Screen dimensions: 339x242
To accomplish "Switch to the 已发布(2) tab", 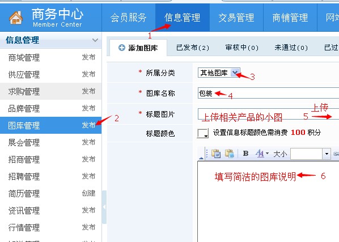I will tap(193, 48).
